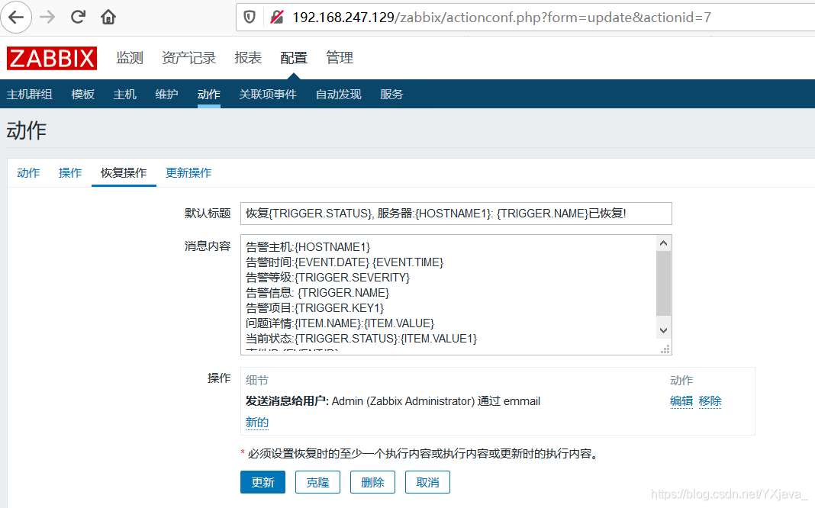
Task: Go to 主机 submenu
Action: 124,94
